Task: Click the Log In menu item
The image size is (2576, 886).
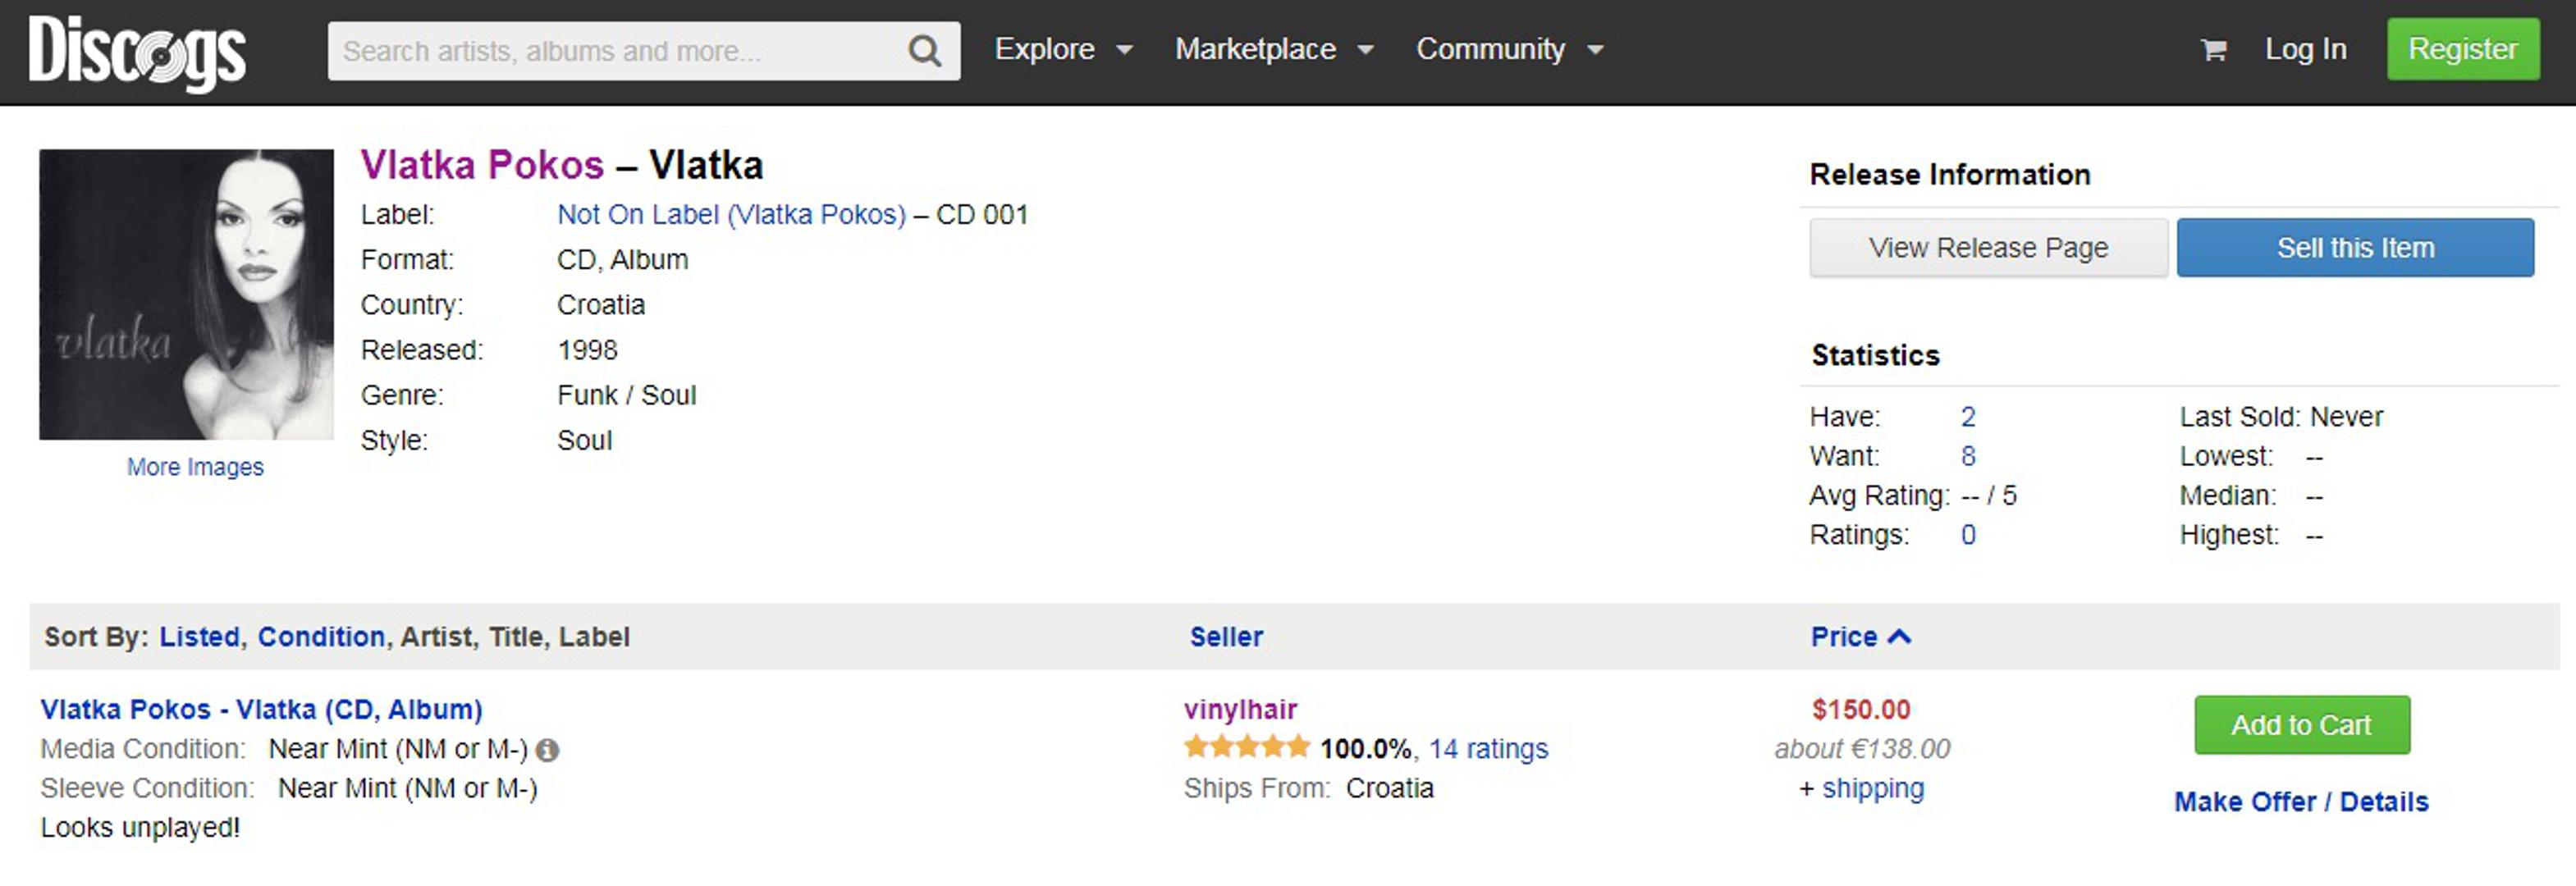Action: click(2305, 49)
